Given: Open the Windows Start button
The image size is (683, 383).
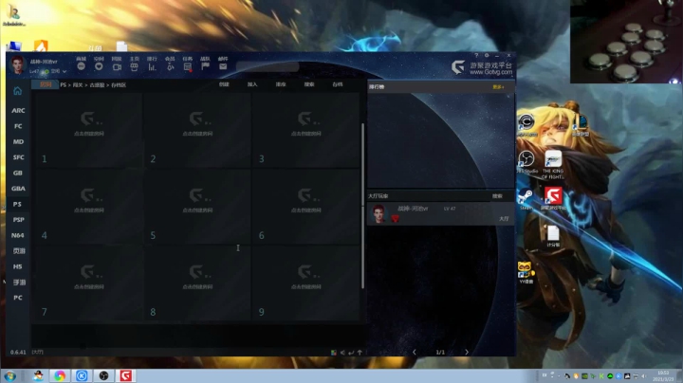Looking at the screenshot, I should coord(9,375).
